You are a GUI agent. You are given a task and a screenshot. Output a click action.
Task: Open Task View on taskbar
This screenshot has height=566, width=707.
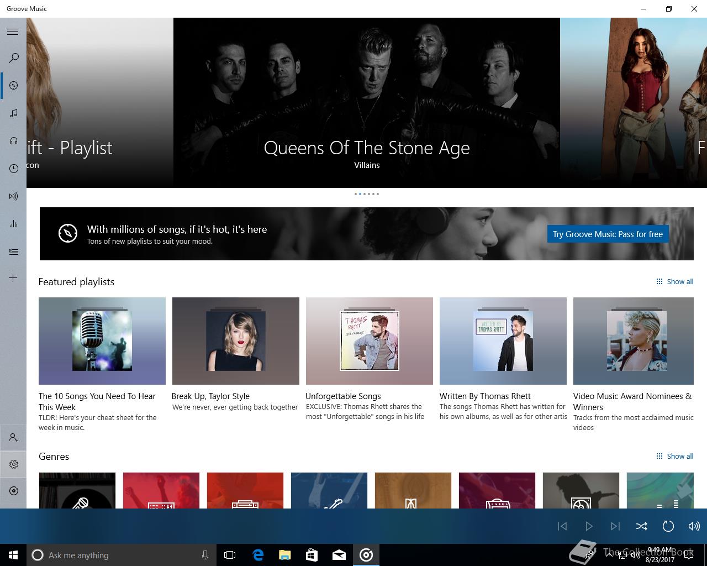(x=230, y=555)
